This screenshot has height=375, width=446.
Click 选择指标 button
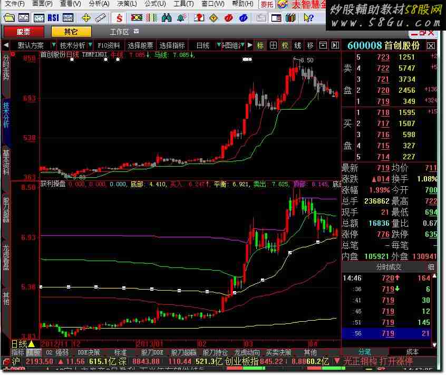click(172, 45)
